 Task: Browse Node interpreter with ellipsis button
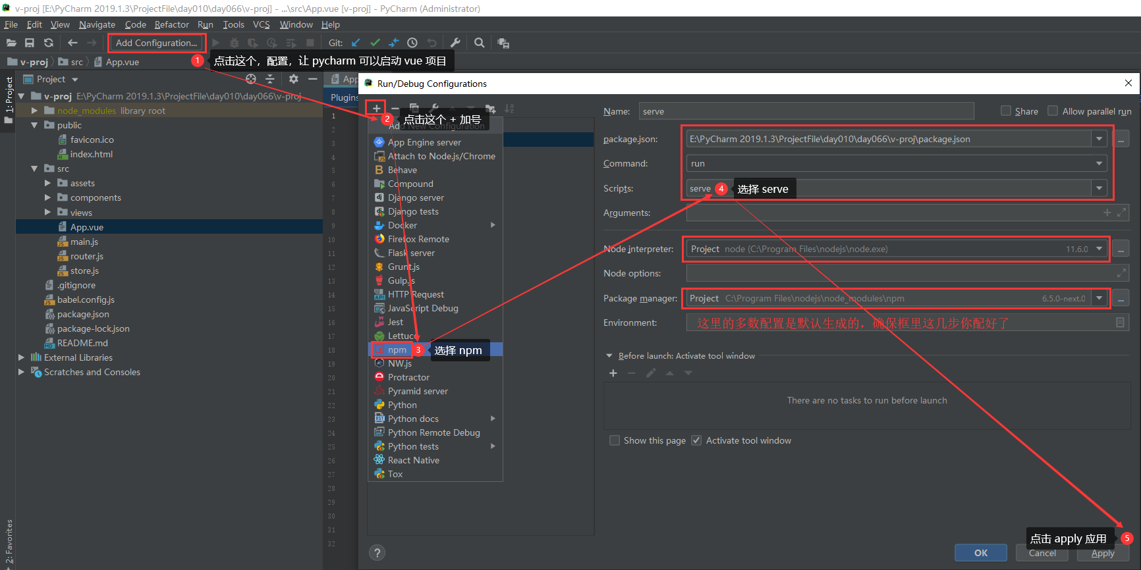(1121, 249)
